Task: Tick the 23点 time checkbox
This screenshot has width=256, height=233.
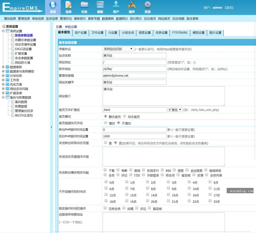Action: pos(210,201)
